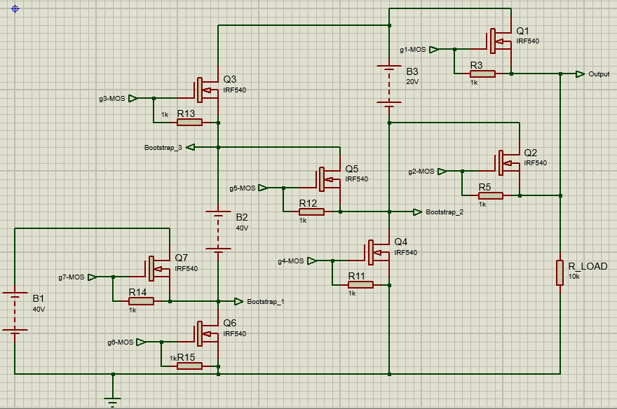Image resolution: width=617 pixels, height=409 pixels.
Task: Click the ground symbol at bottom
Action: coord(113,401)
